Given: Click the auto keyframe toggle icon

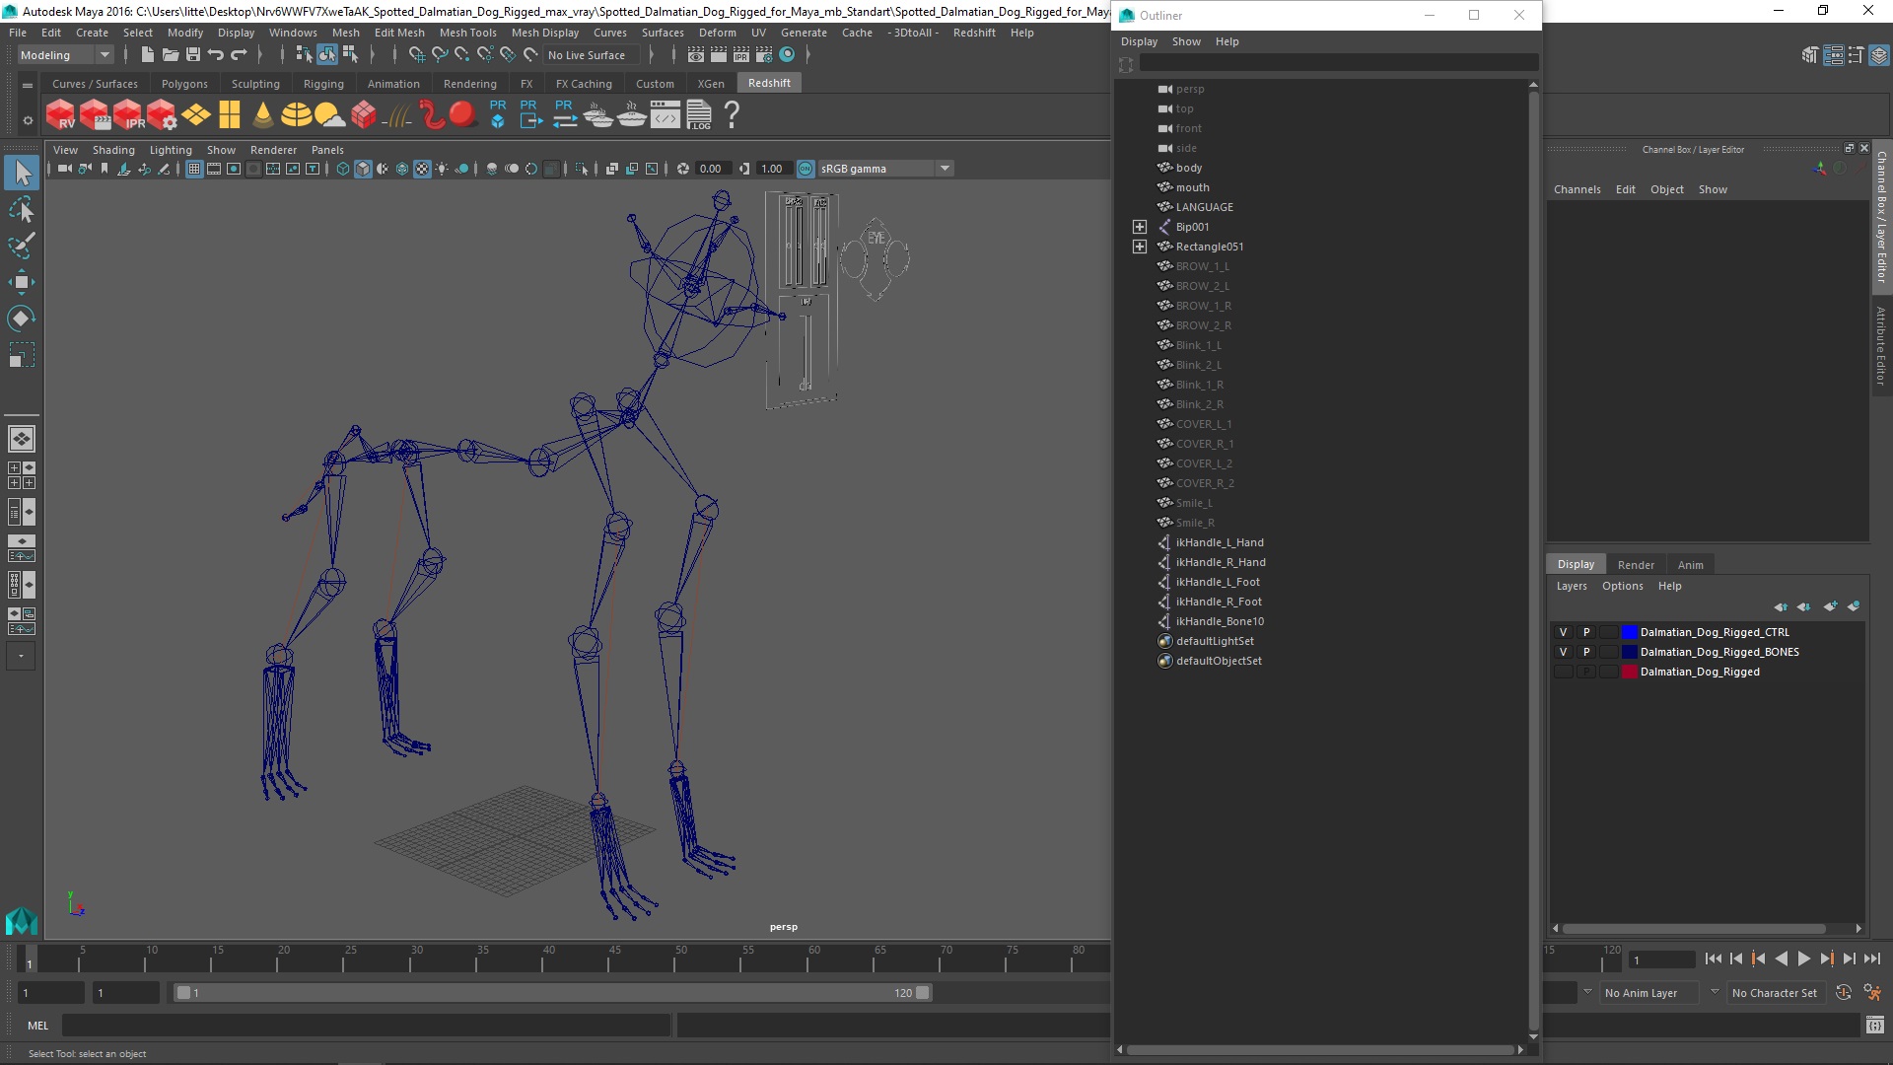Looking at the screenshot, I should (1843, 993).
